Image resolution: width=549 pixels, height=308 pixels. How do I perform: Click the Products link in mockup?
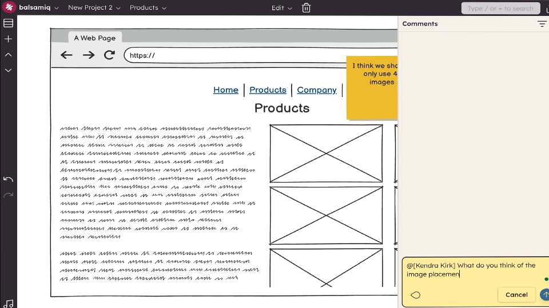(268, 90)
